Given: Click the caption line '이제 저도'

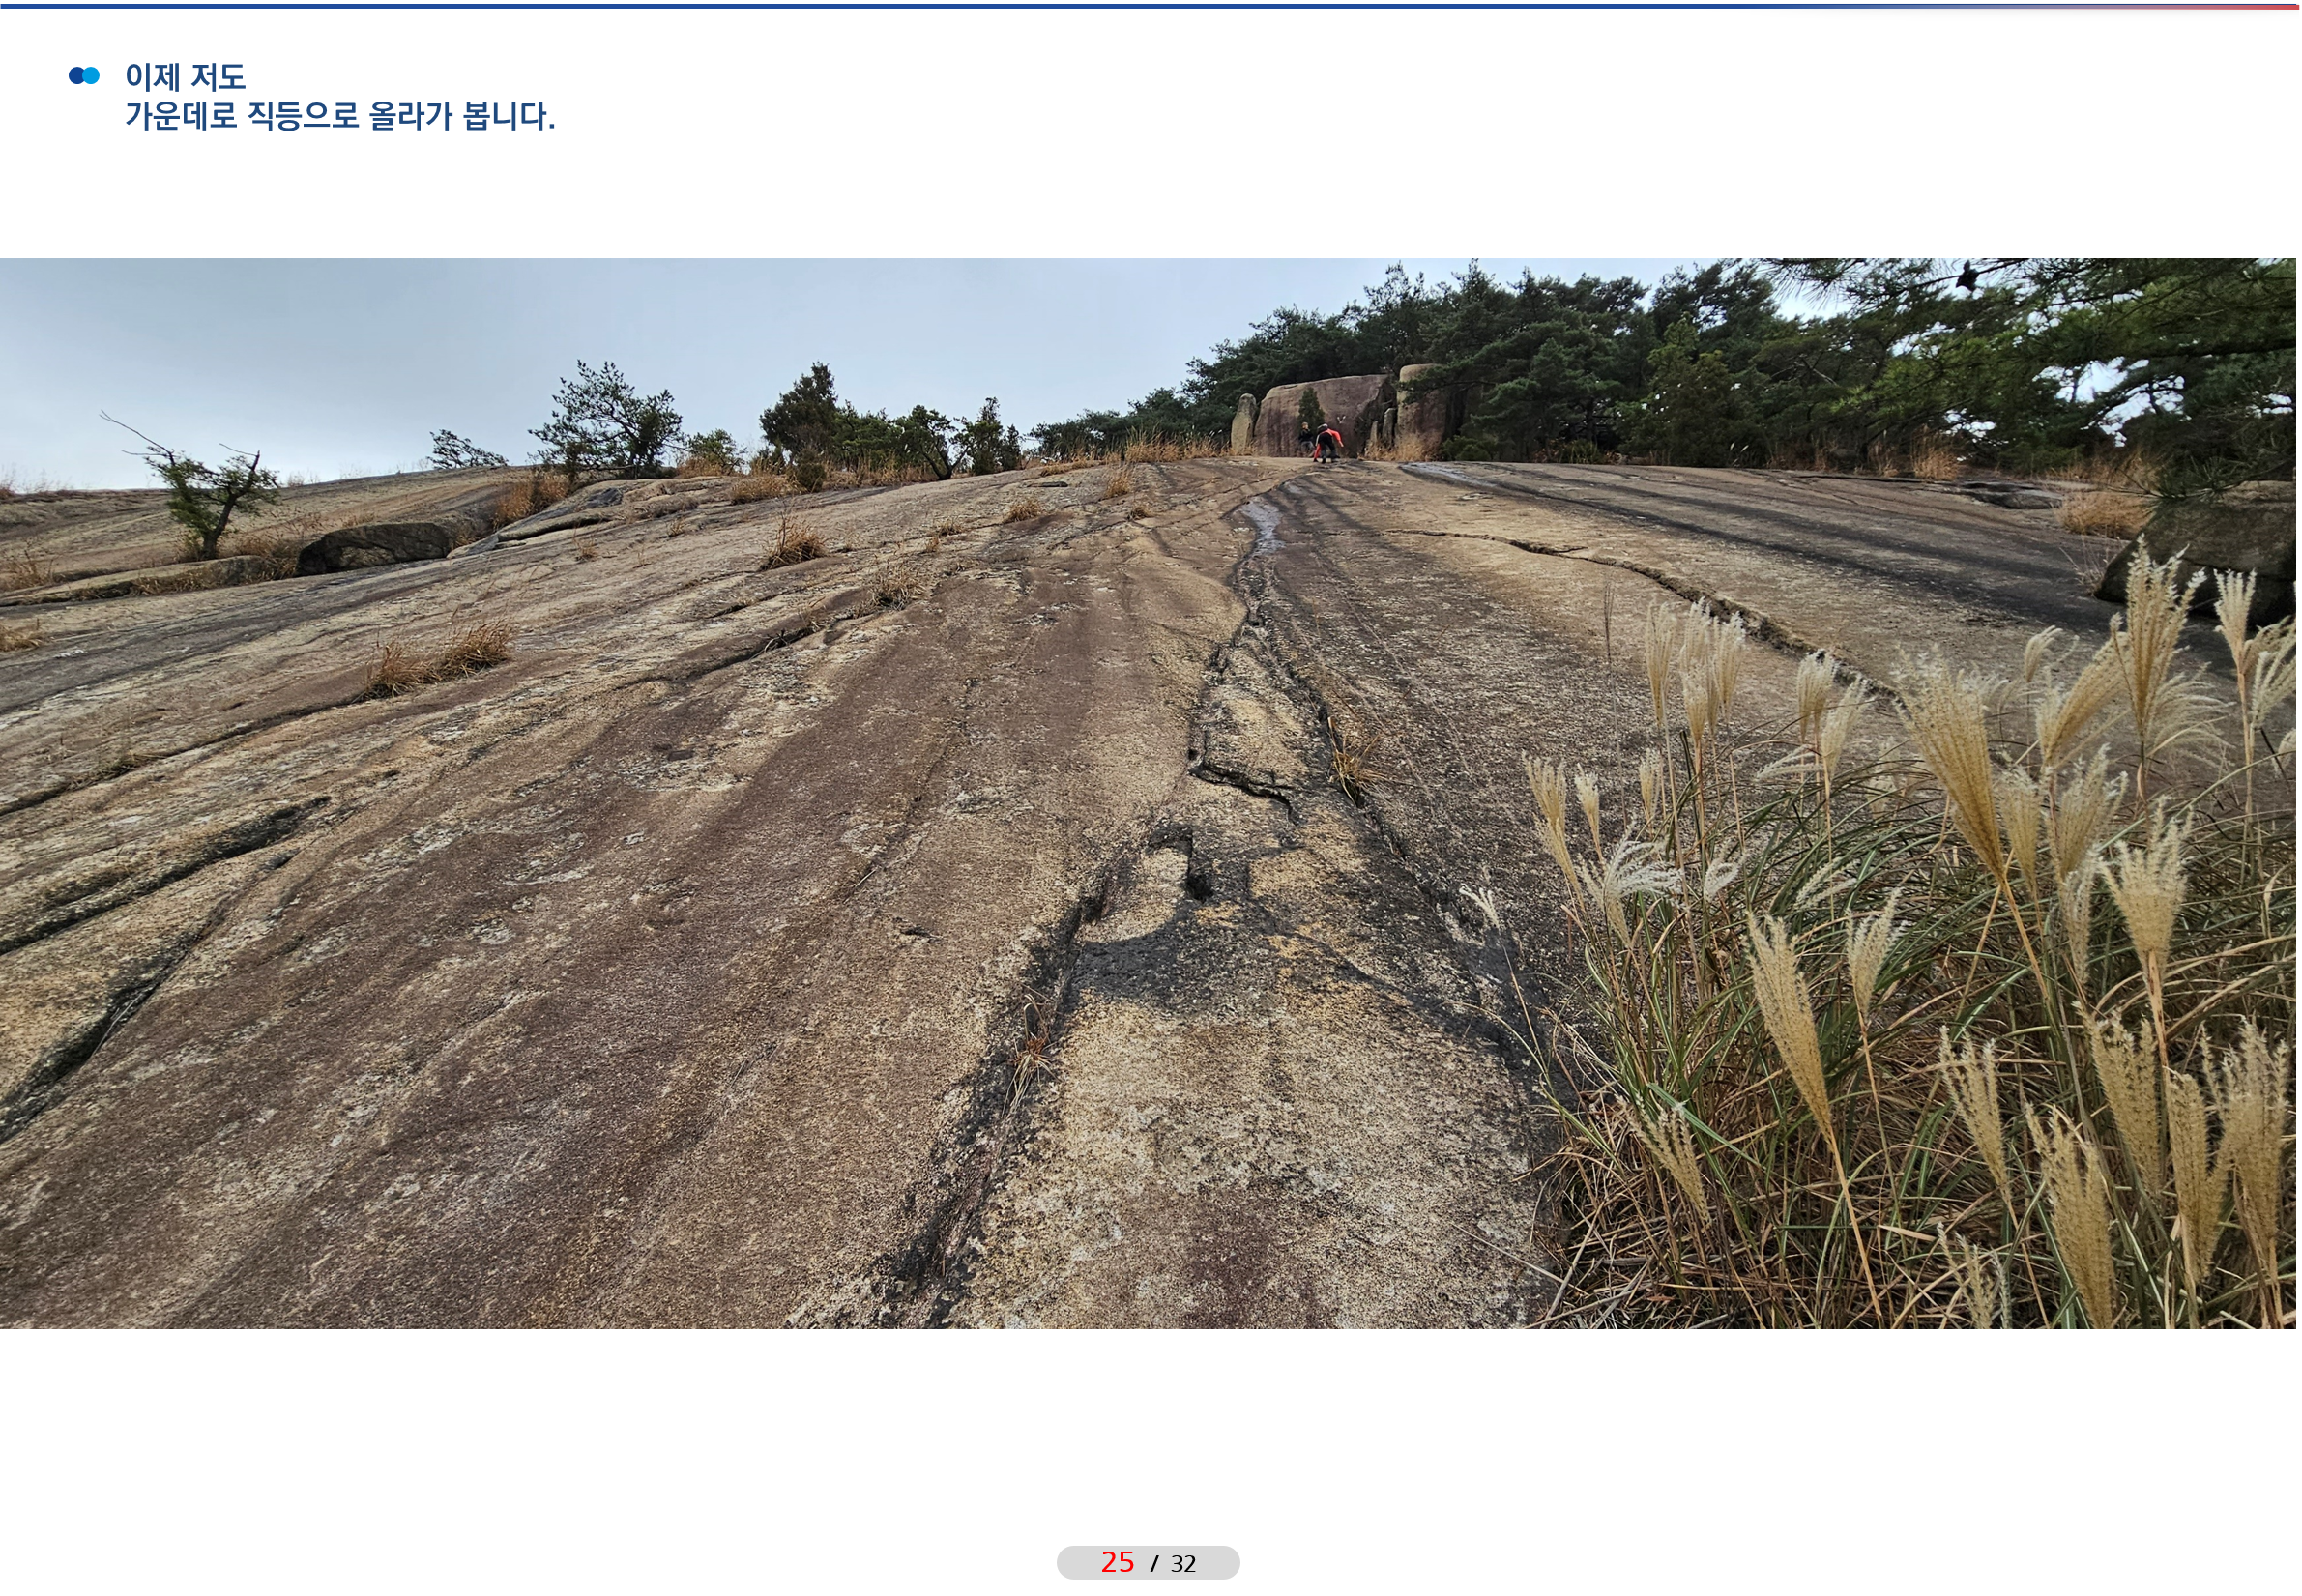Looking at the screenshot, I should point(185,77).
